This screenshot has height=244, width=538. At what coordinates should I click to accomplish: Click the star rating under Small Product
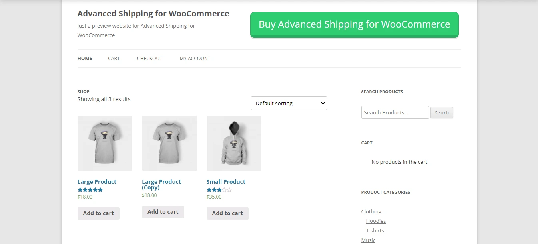219,190
